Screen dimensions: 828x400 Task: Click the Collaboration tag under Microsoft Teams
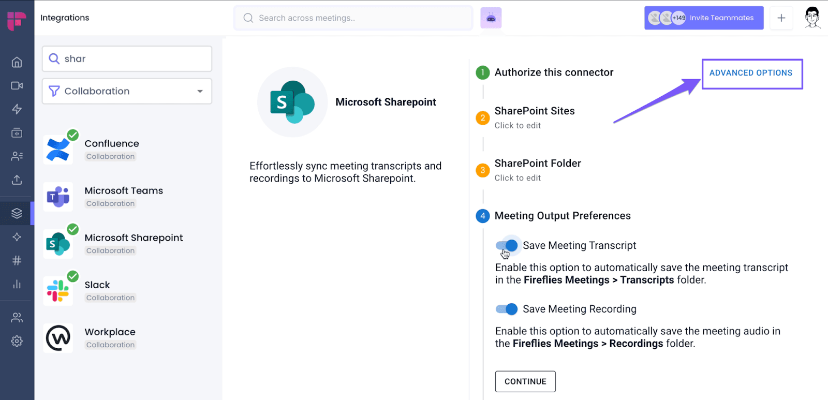pos(110,203)
